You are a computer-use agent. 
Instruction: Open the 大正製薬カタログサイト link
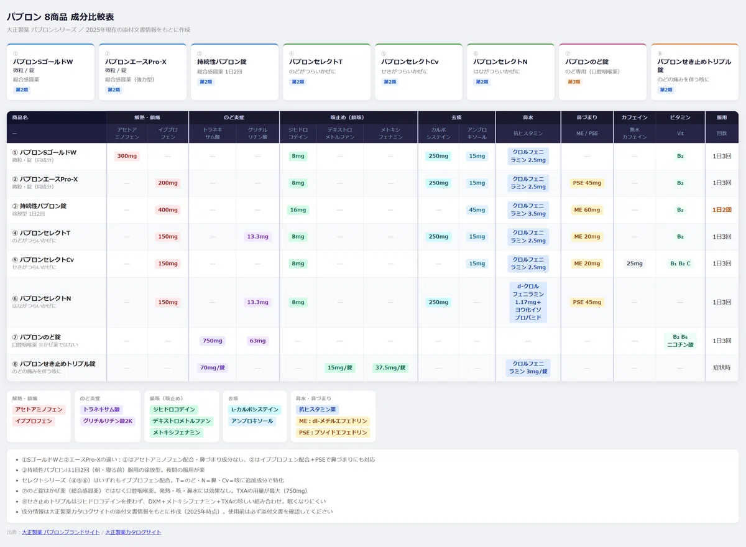pos(133,532)
